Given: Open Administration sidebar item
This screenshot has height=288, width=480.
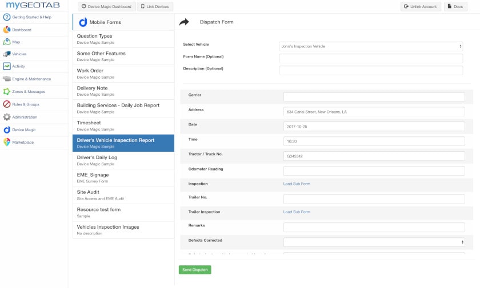Looking at the screenshot, I should pyautogui.click(x=34, y=117).
